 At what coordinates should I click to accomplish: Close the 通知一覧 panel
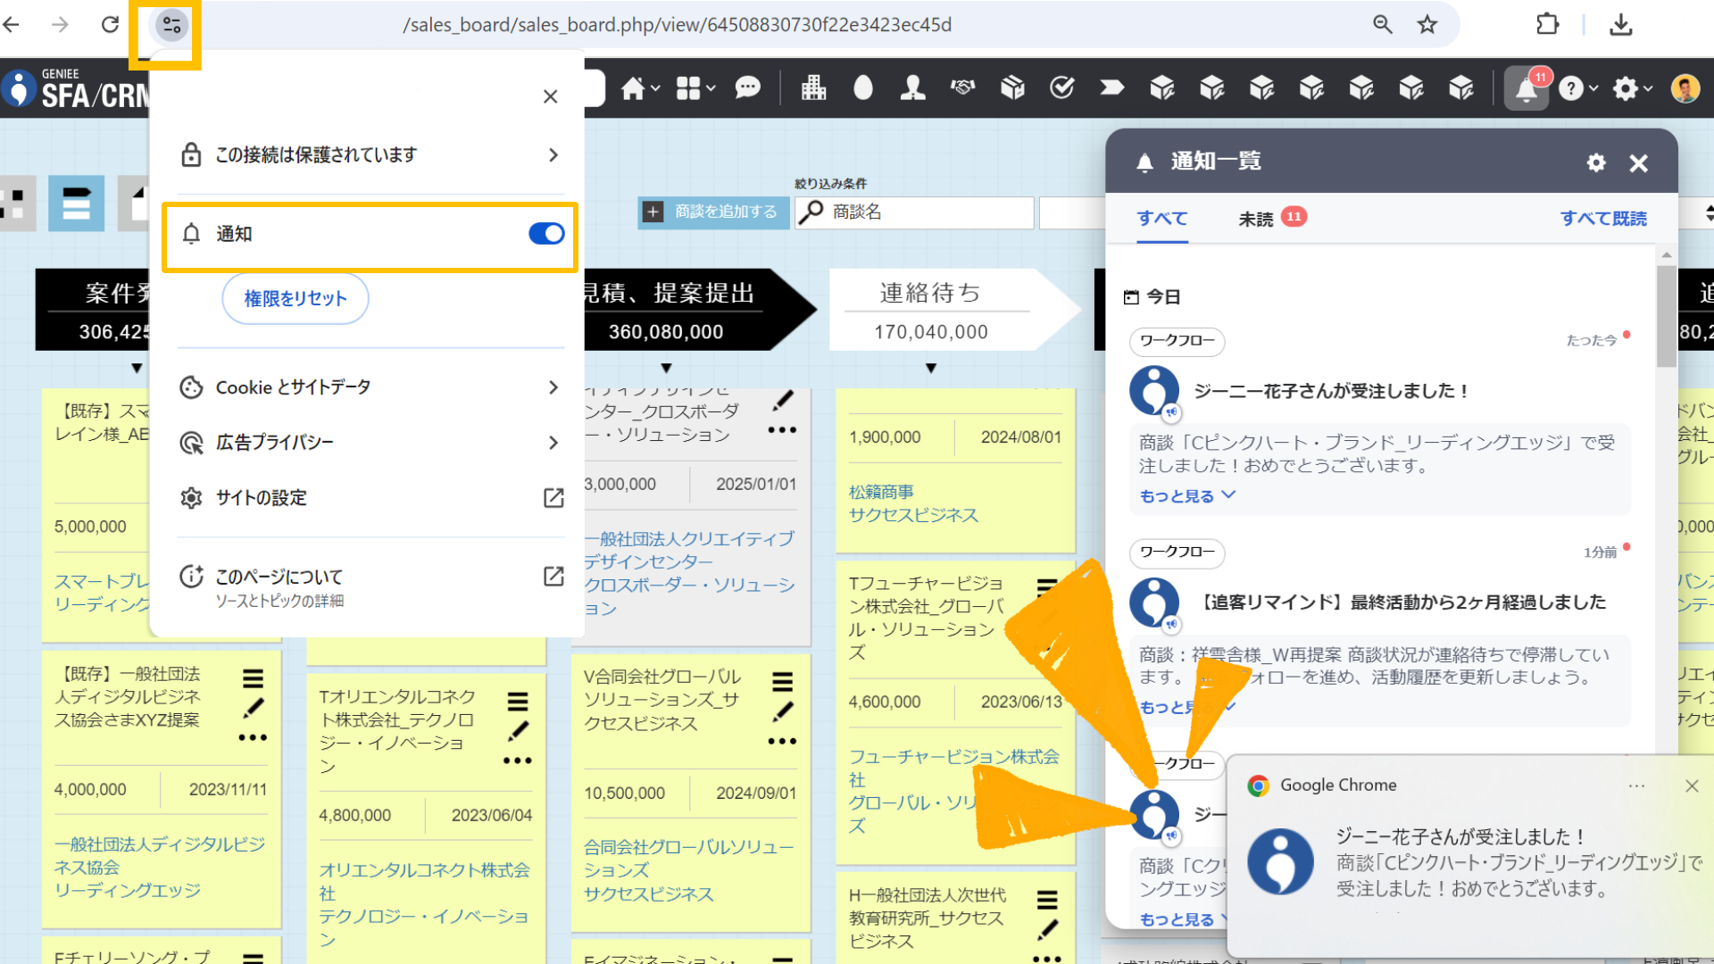pos(1638,163)
